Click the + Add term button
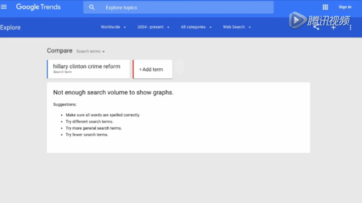Viewport: 362px width, 203px height. (x=153, y=69)
